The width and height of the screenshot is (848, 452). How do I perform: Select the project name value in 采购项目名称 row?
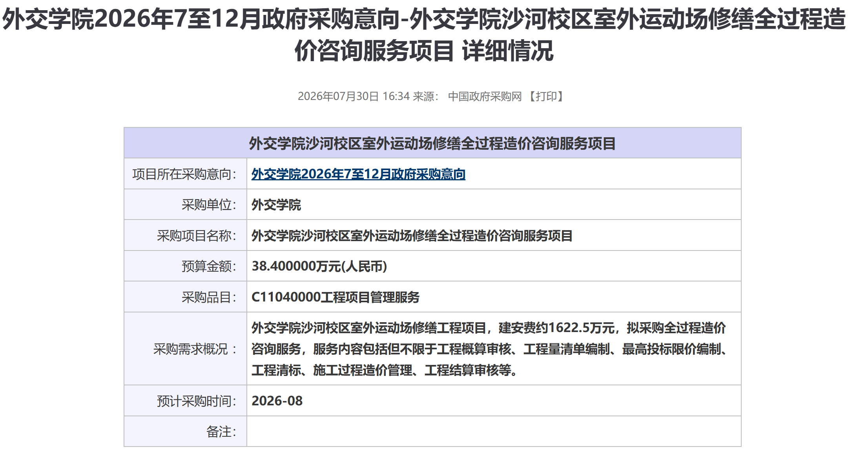pos(412,236)
